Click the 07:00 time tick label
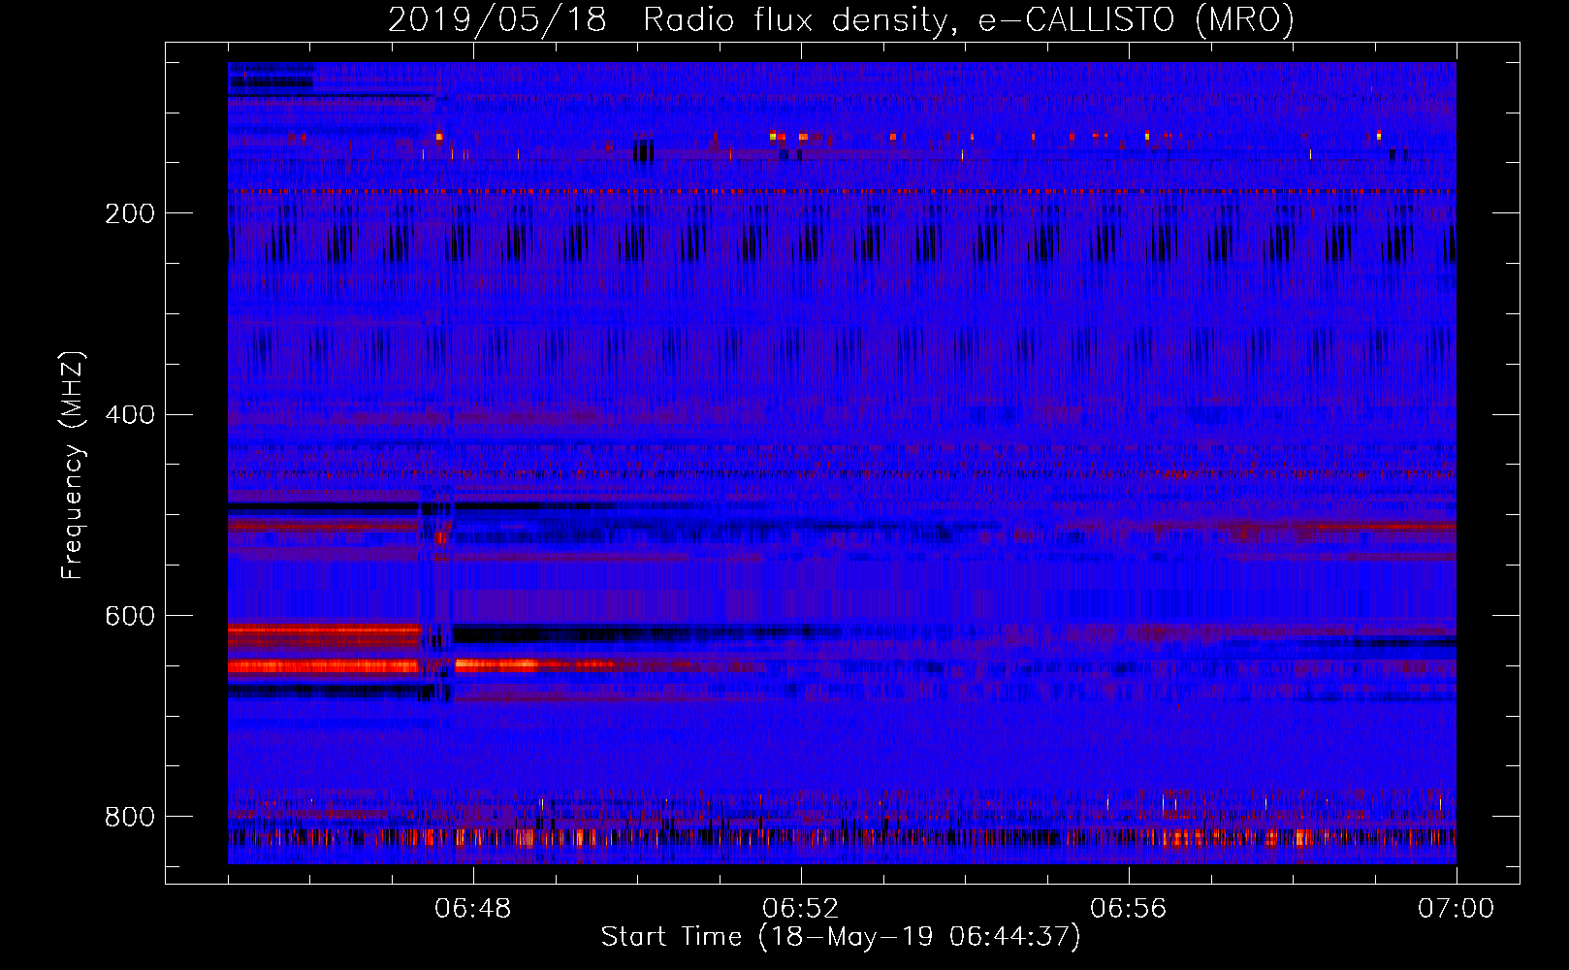Image resolution: width=1569 pixels, height=970 pixels. (1457, 909)
